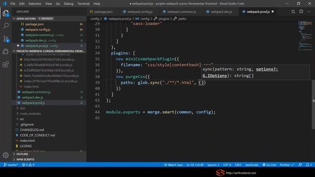Open the feedback smiley in status bar

pos(300,165)
